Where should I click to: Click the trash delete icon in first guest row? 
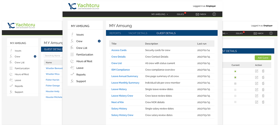pos(263,71)
